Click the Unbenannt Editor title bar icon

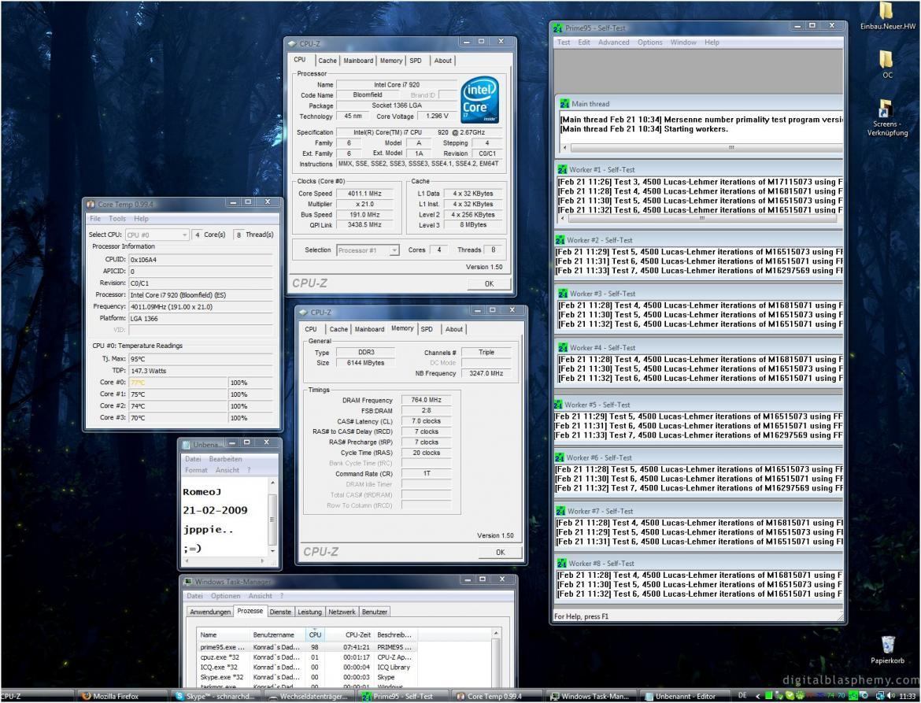[x=187, y=445]
